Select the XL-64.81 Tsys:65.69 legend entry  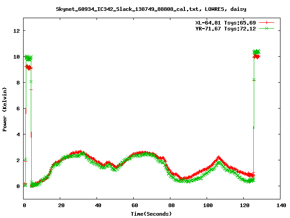[x=226, y=23]
